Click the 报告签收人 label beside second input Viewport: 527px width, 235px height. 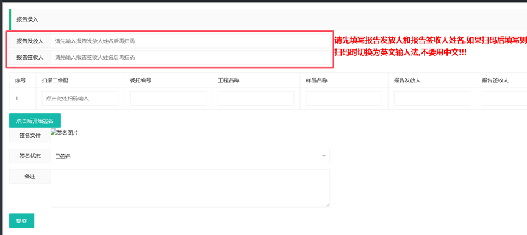pos(30,57)
